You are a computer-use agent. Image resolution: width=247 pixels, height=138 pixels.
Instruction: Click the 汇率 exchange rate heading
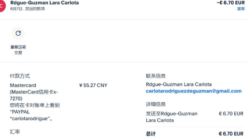(x=15, y=131)
